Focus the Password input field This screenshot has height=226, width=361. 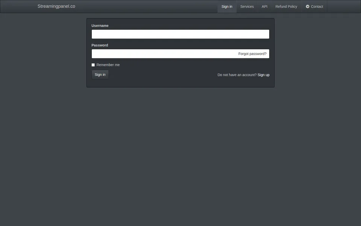tap(180, 54)
